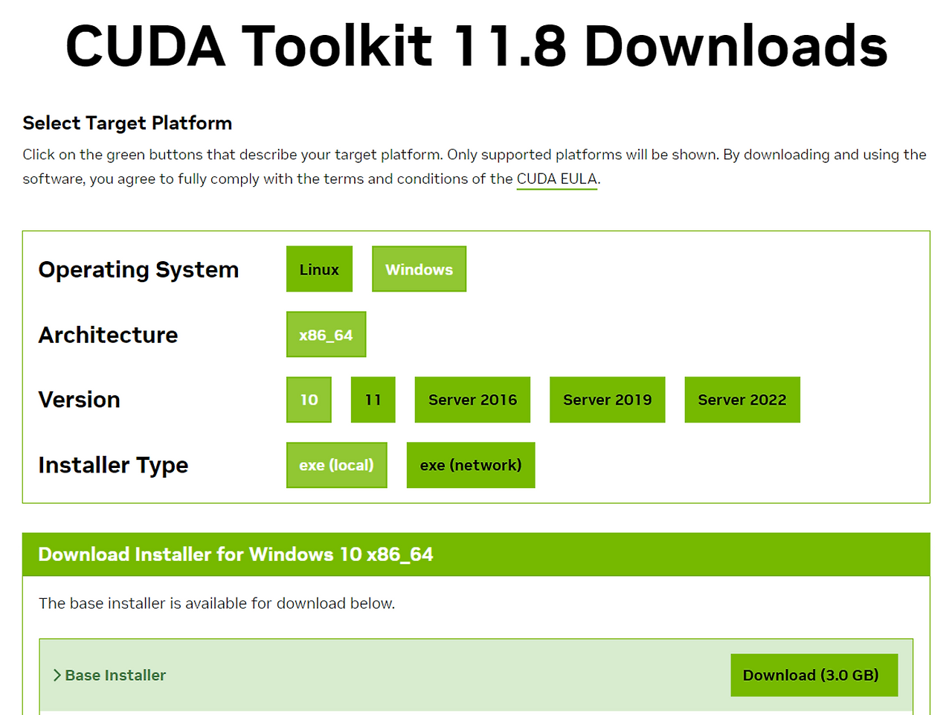Click the Download (3.0 GB) button

point(814,675)
